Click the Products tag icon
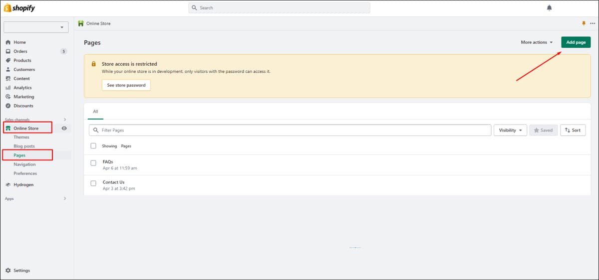Screen dimensions: 599x280 (8, 60)
